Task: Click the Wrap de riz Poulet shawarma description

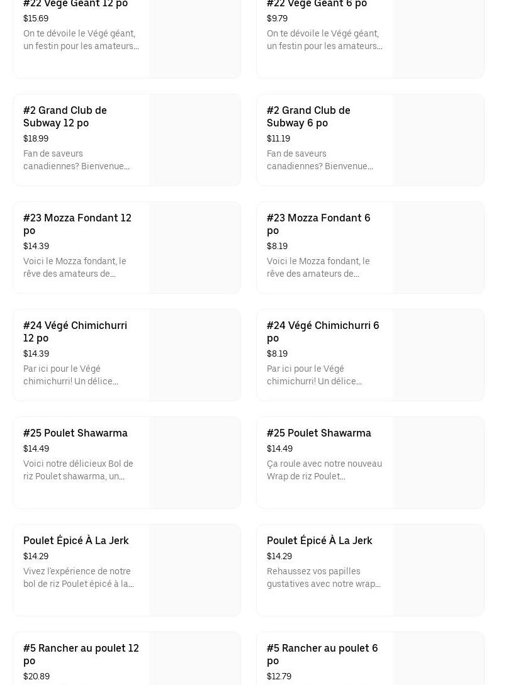Action: (x=324, y=470)
